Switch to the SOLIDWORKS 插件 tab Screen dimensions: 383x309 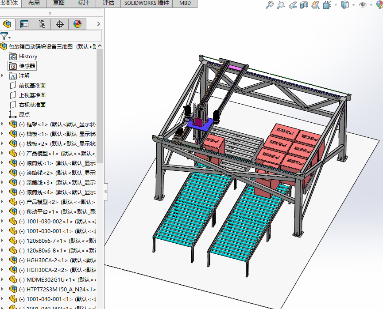point(146,3)
